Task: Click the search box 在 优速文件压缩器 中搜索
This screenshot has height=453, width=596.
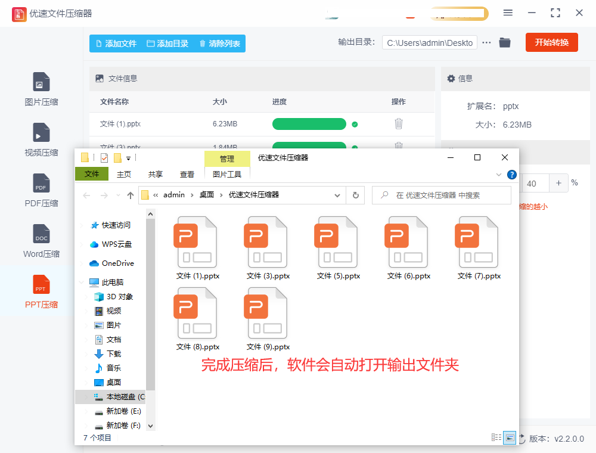Action: [x=441, y=196]
